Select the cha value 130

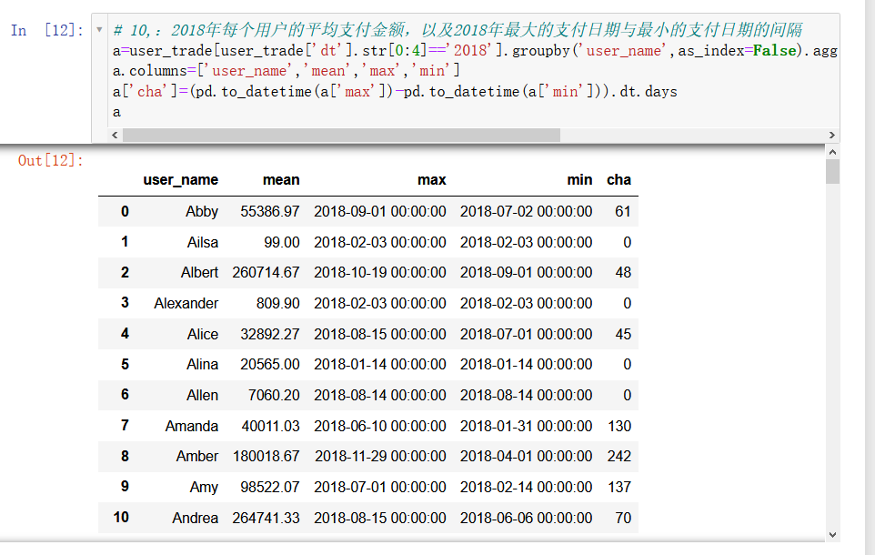pos(619,426)
